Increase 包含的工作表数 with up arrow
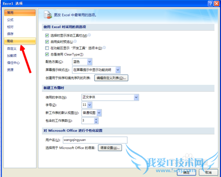This screenshot has width=221, height=177. point(96,119)
